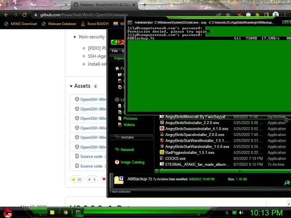Open the Bonzi BUDDY! bookmark
The image size is (291, 218).
pos(95,24)
